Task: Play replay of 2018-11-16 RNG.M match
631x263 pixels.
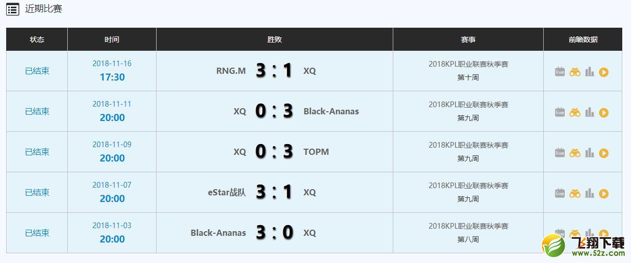Action: click(x=604, y=72)
